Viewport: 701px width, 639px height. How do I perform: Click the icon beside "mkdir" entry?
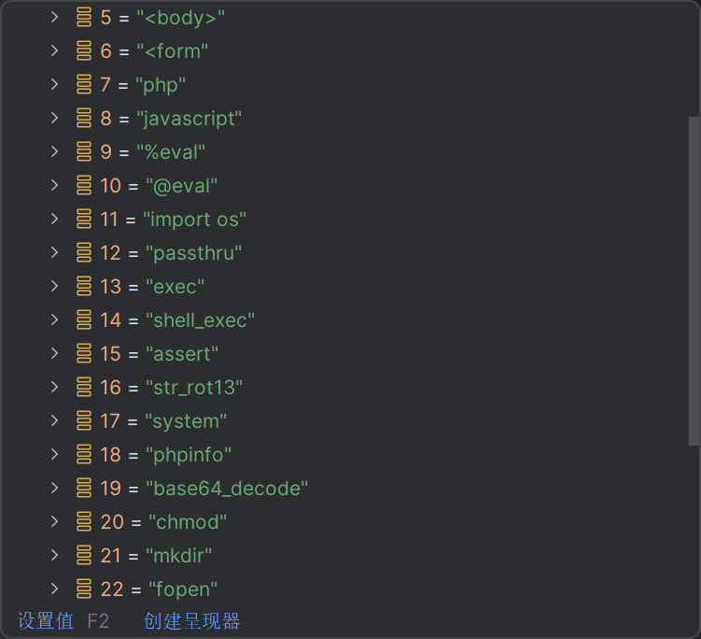click(x=84, y=556)
